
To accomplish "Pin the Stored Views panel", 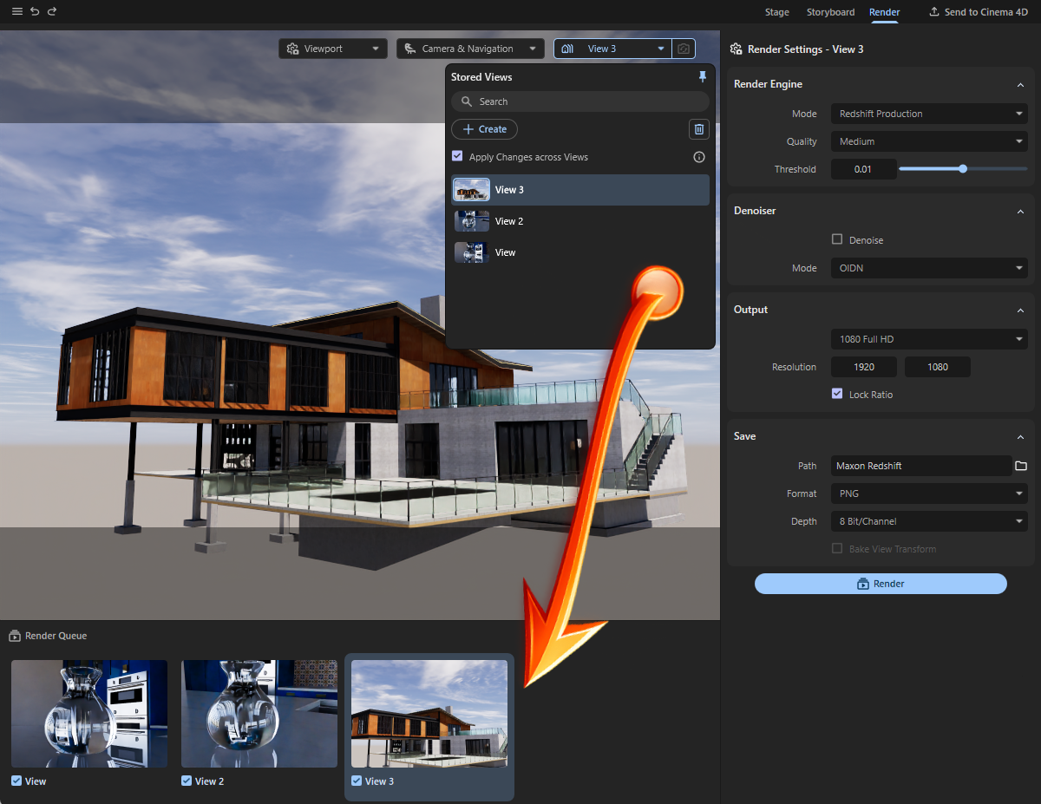I will [x=703, y=76].
